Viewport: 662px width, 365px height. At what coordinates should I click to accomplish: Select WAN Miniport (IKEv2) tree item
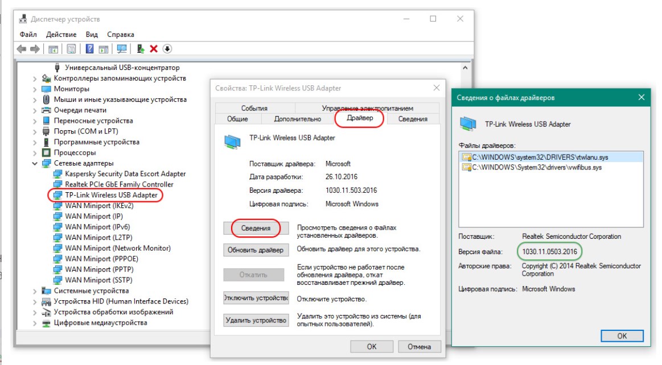point(99,206)
